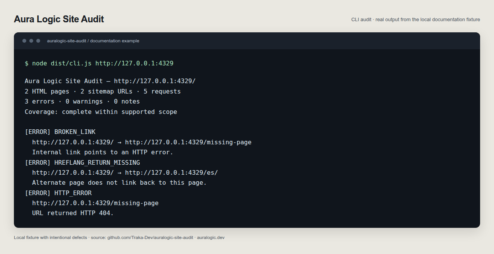The width and height of the screenshot is (494, 254).
Task: Click the "[ERROR] BROKEN_LINK" line
Action: [x=60, y=132]
